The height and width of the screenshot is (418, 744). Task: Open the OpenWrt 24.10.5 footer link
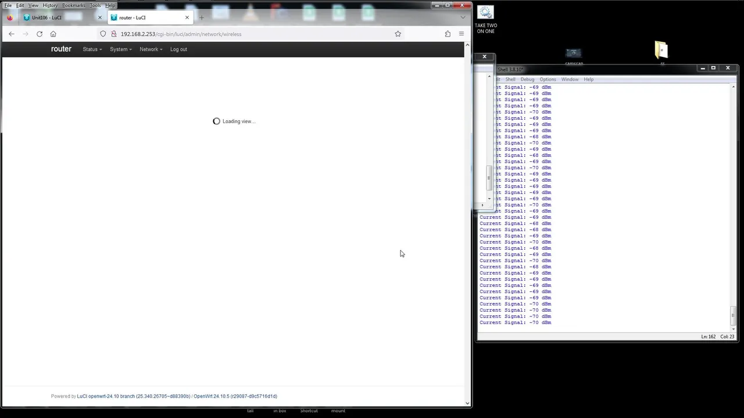(x=235, y=396)
